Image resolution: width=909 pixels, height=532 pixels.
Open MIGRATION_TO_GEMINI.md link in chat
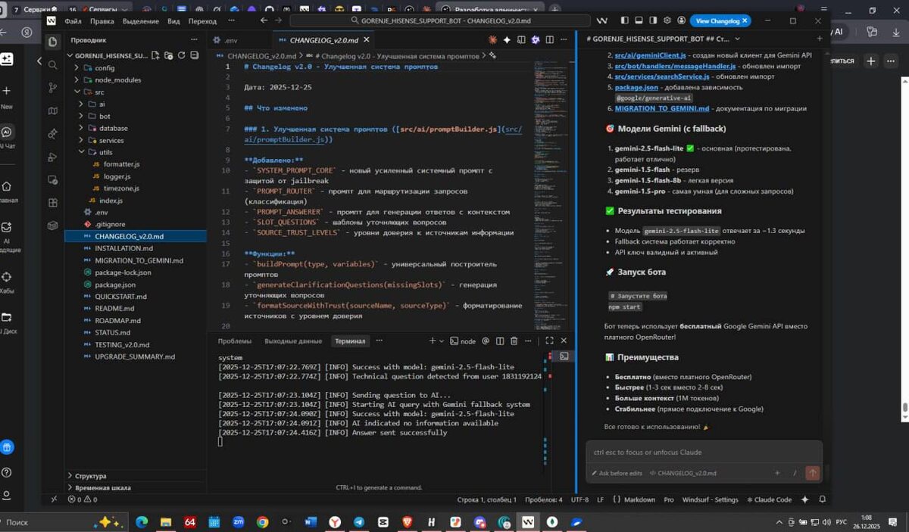[662, 108]
